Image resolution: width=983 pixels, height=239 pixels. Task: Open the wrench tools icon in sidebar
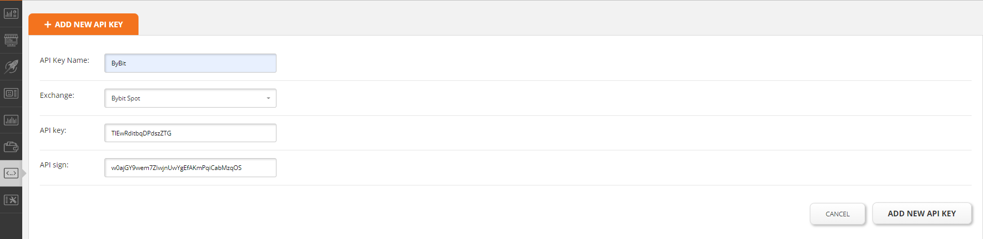11,200
